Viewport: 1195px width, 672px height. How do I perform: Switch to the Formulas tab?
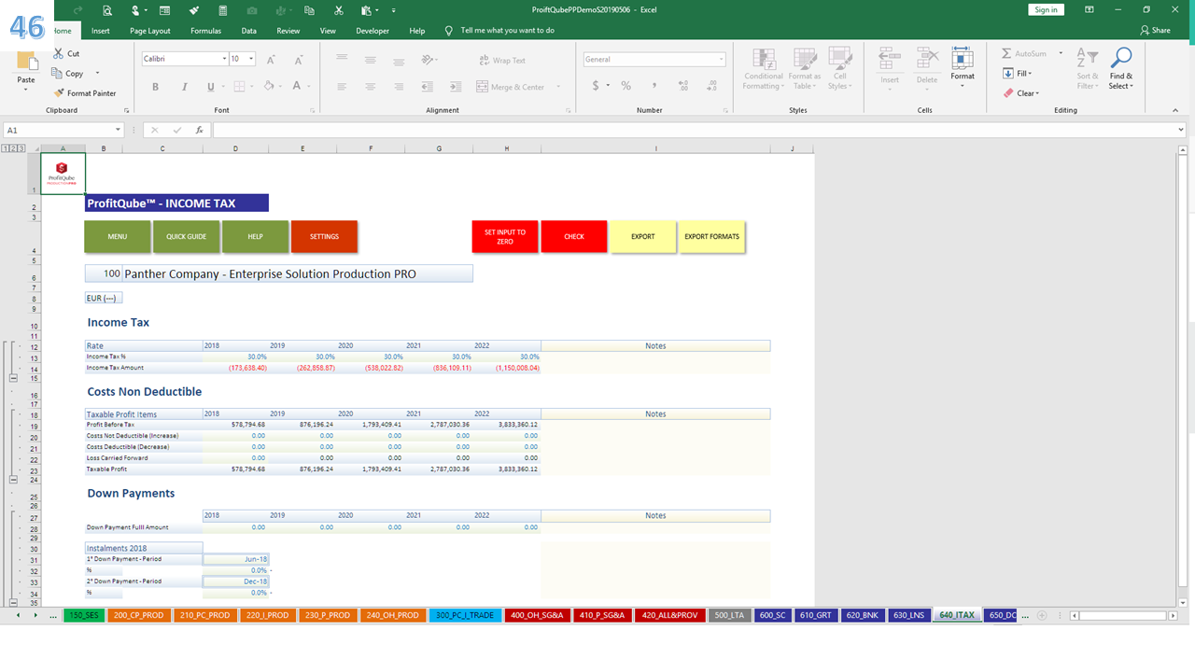pos(205,31)
